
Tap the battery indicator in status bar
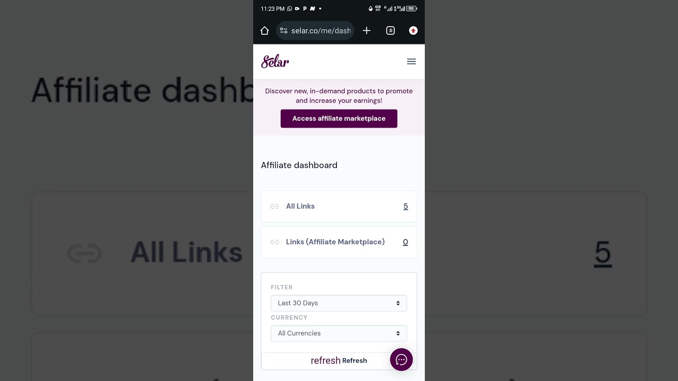pyautogui.click(x=412, y=8)
